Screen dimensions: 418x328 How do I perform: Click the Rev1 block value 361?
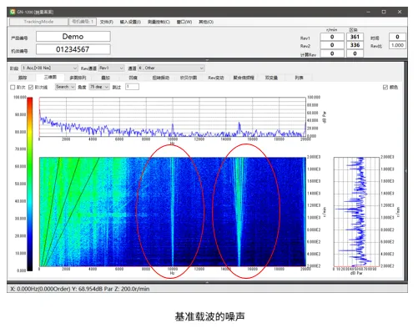[355, 37]
